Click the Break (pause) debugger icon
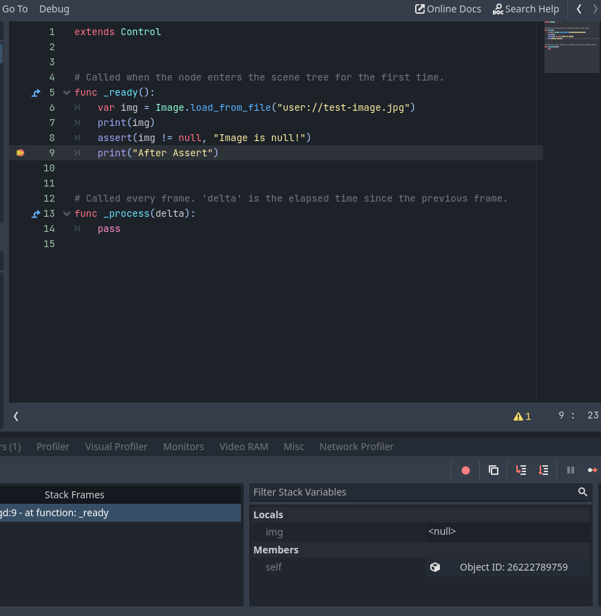The image size is (601, 616). point(571,470)
